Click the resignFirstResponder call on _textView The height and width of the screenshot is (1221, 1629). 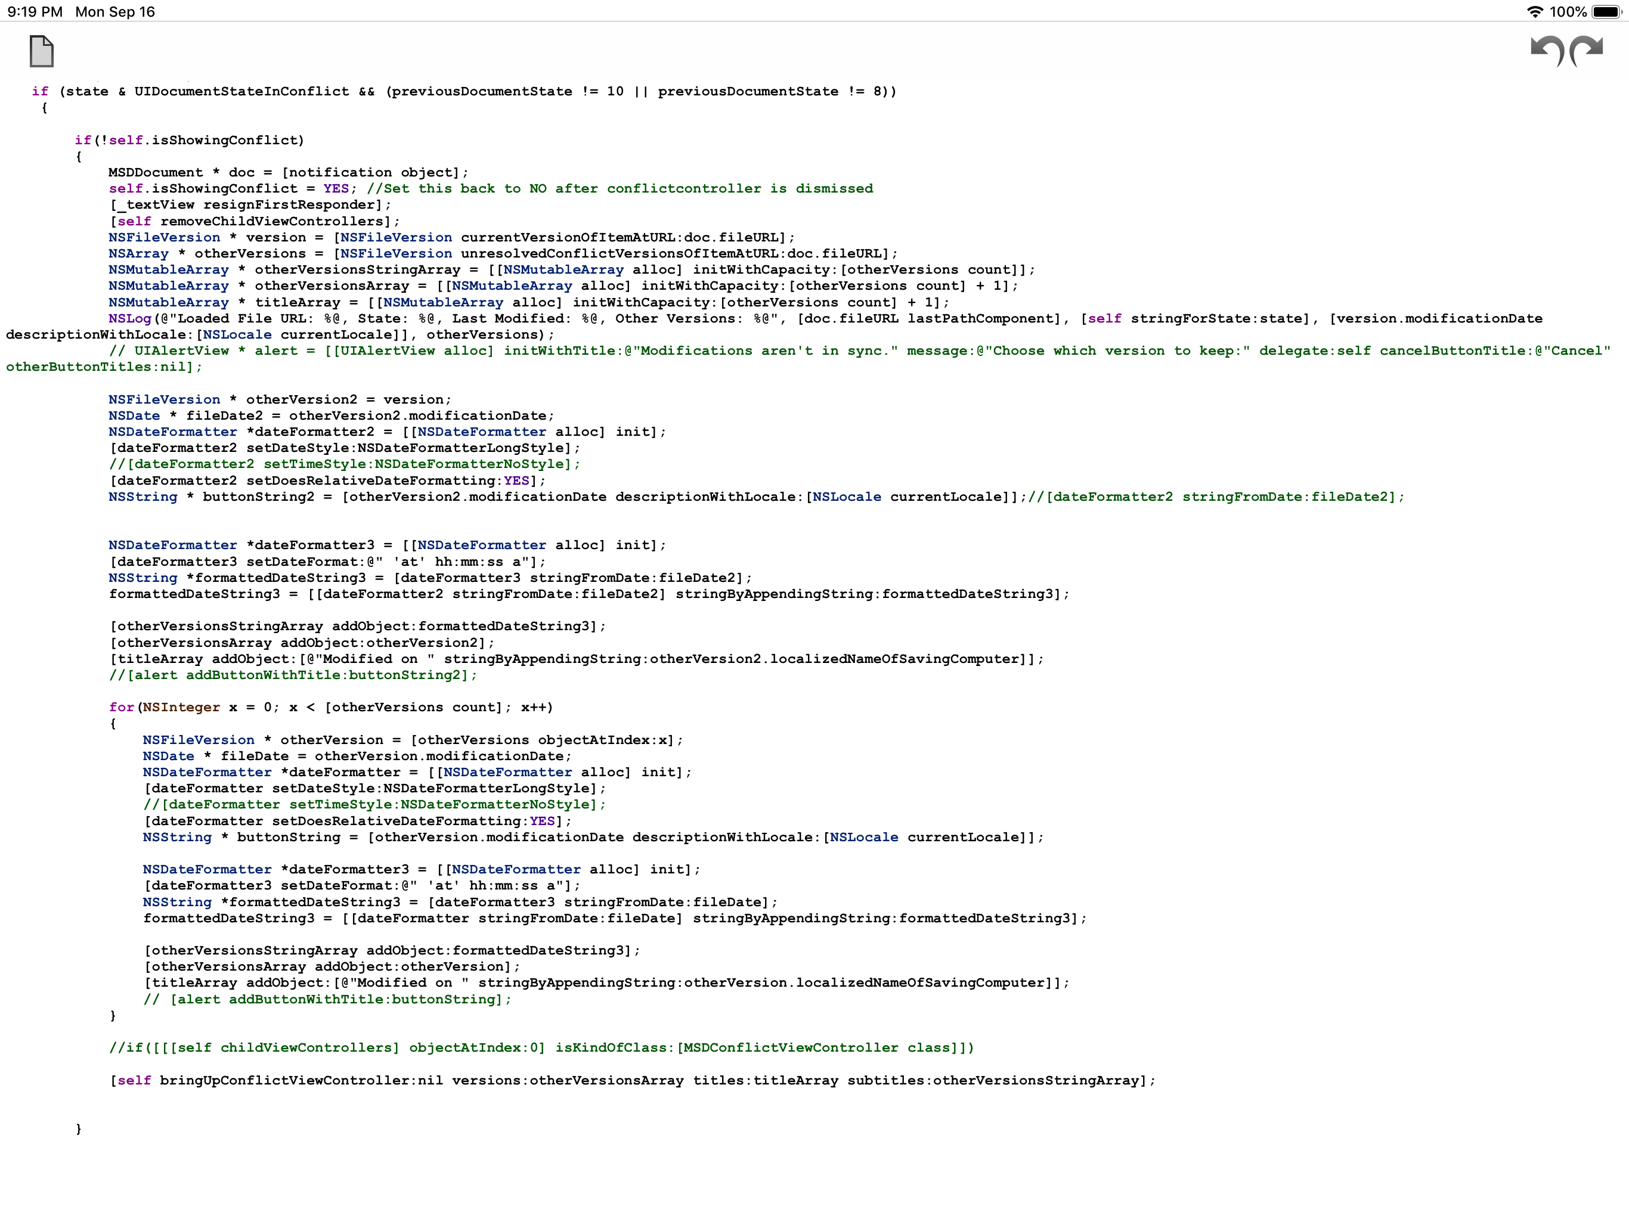[250, 204]
